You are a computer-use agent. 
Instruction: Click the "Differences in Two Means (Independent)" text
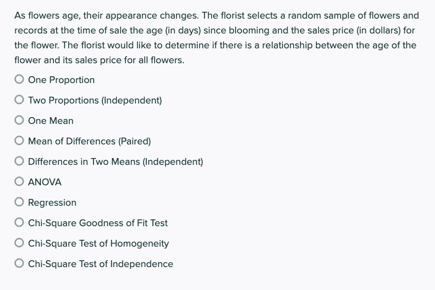pos(115,162)
